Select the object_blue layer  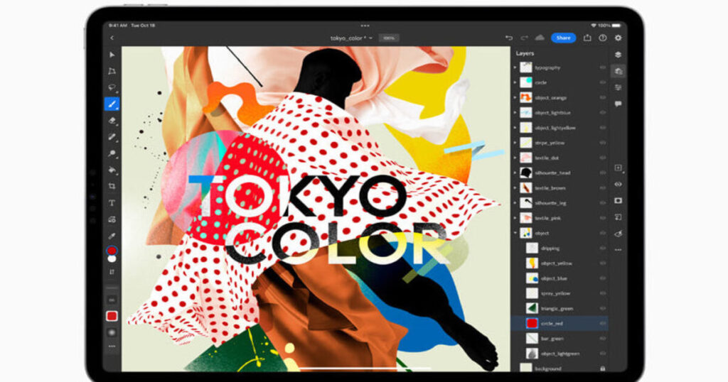click(555, 278)
